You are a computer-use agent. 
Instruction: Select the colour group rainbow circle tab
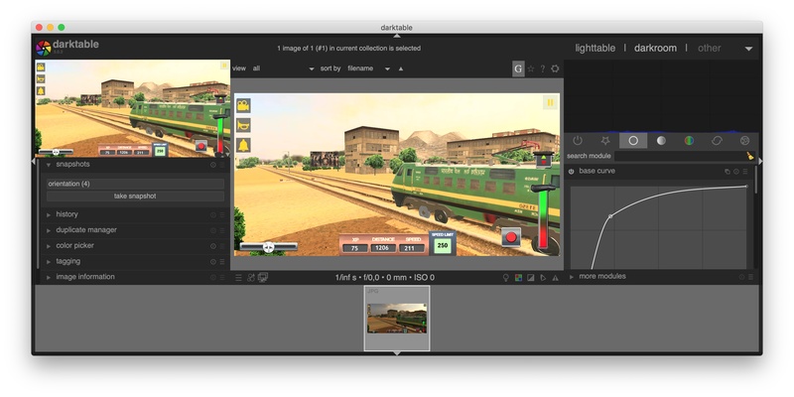(689, 141)
